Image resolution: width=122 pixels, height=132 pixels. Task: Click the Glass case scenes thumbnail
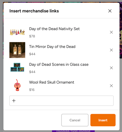pos(17,67)
